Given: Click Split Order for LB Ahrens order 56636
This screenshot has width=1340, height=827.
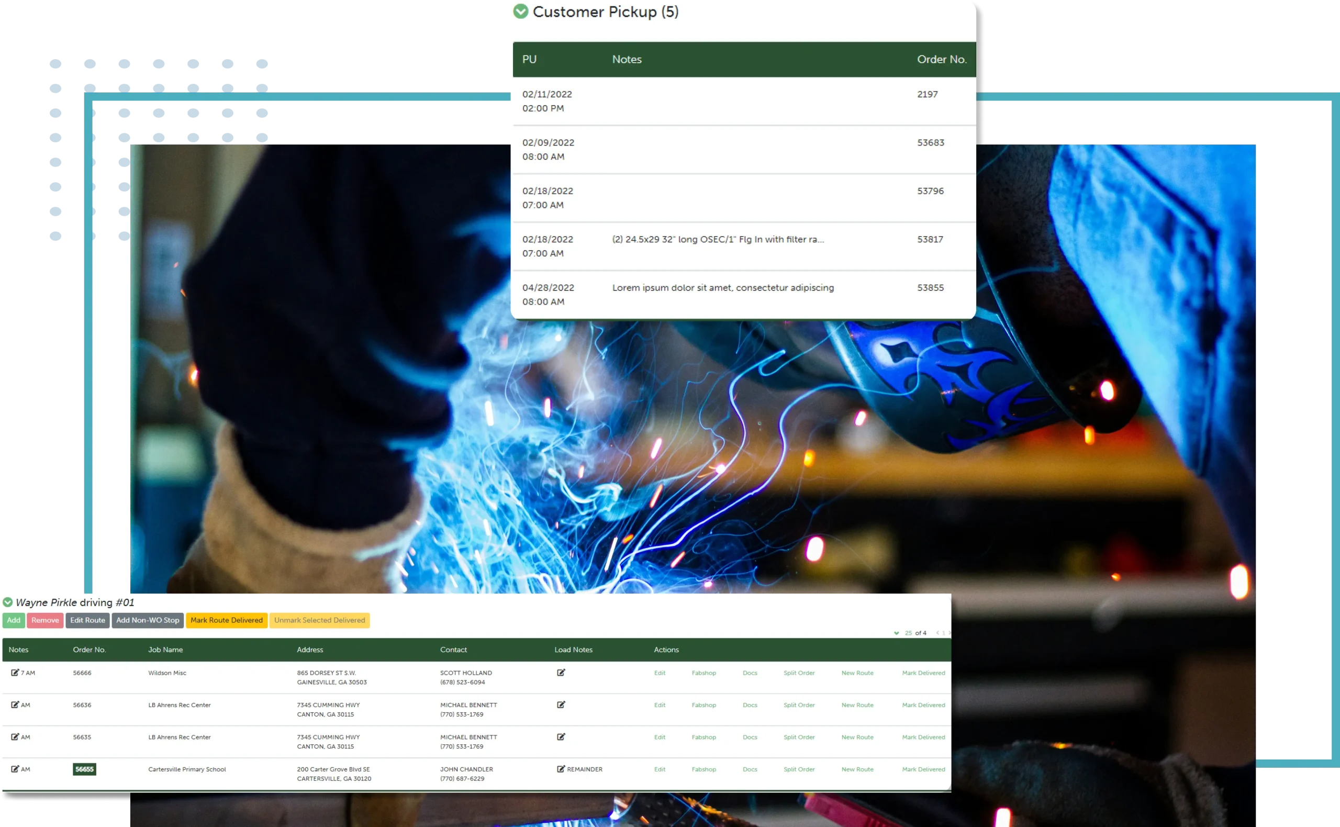Looking at the screenshot, I should pyautogui.click(x=799, y=705).
